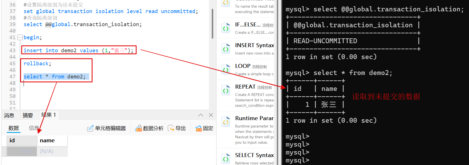This screenshot has width=469, height=165.
Task: Click line number 43 in the gutter
Action: coord(12,50)
